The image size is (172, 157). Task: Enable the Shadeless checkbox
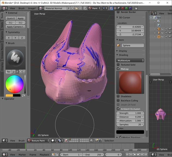tap(118, 96)
